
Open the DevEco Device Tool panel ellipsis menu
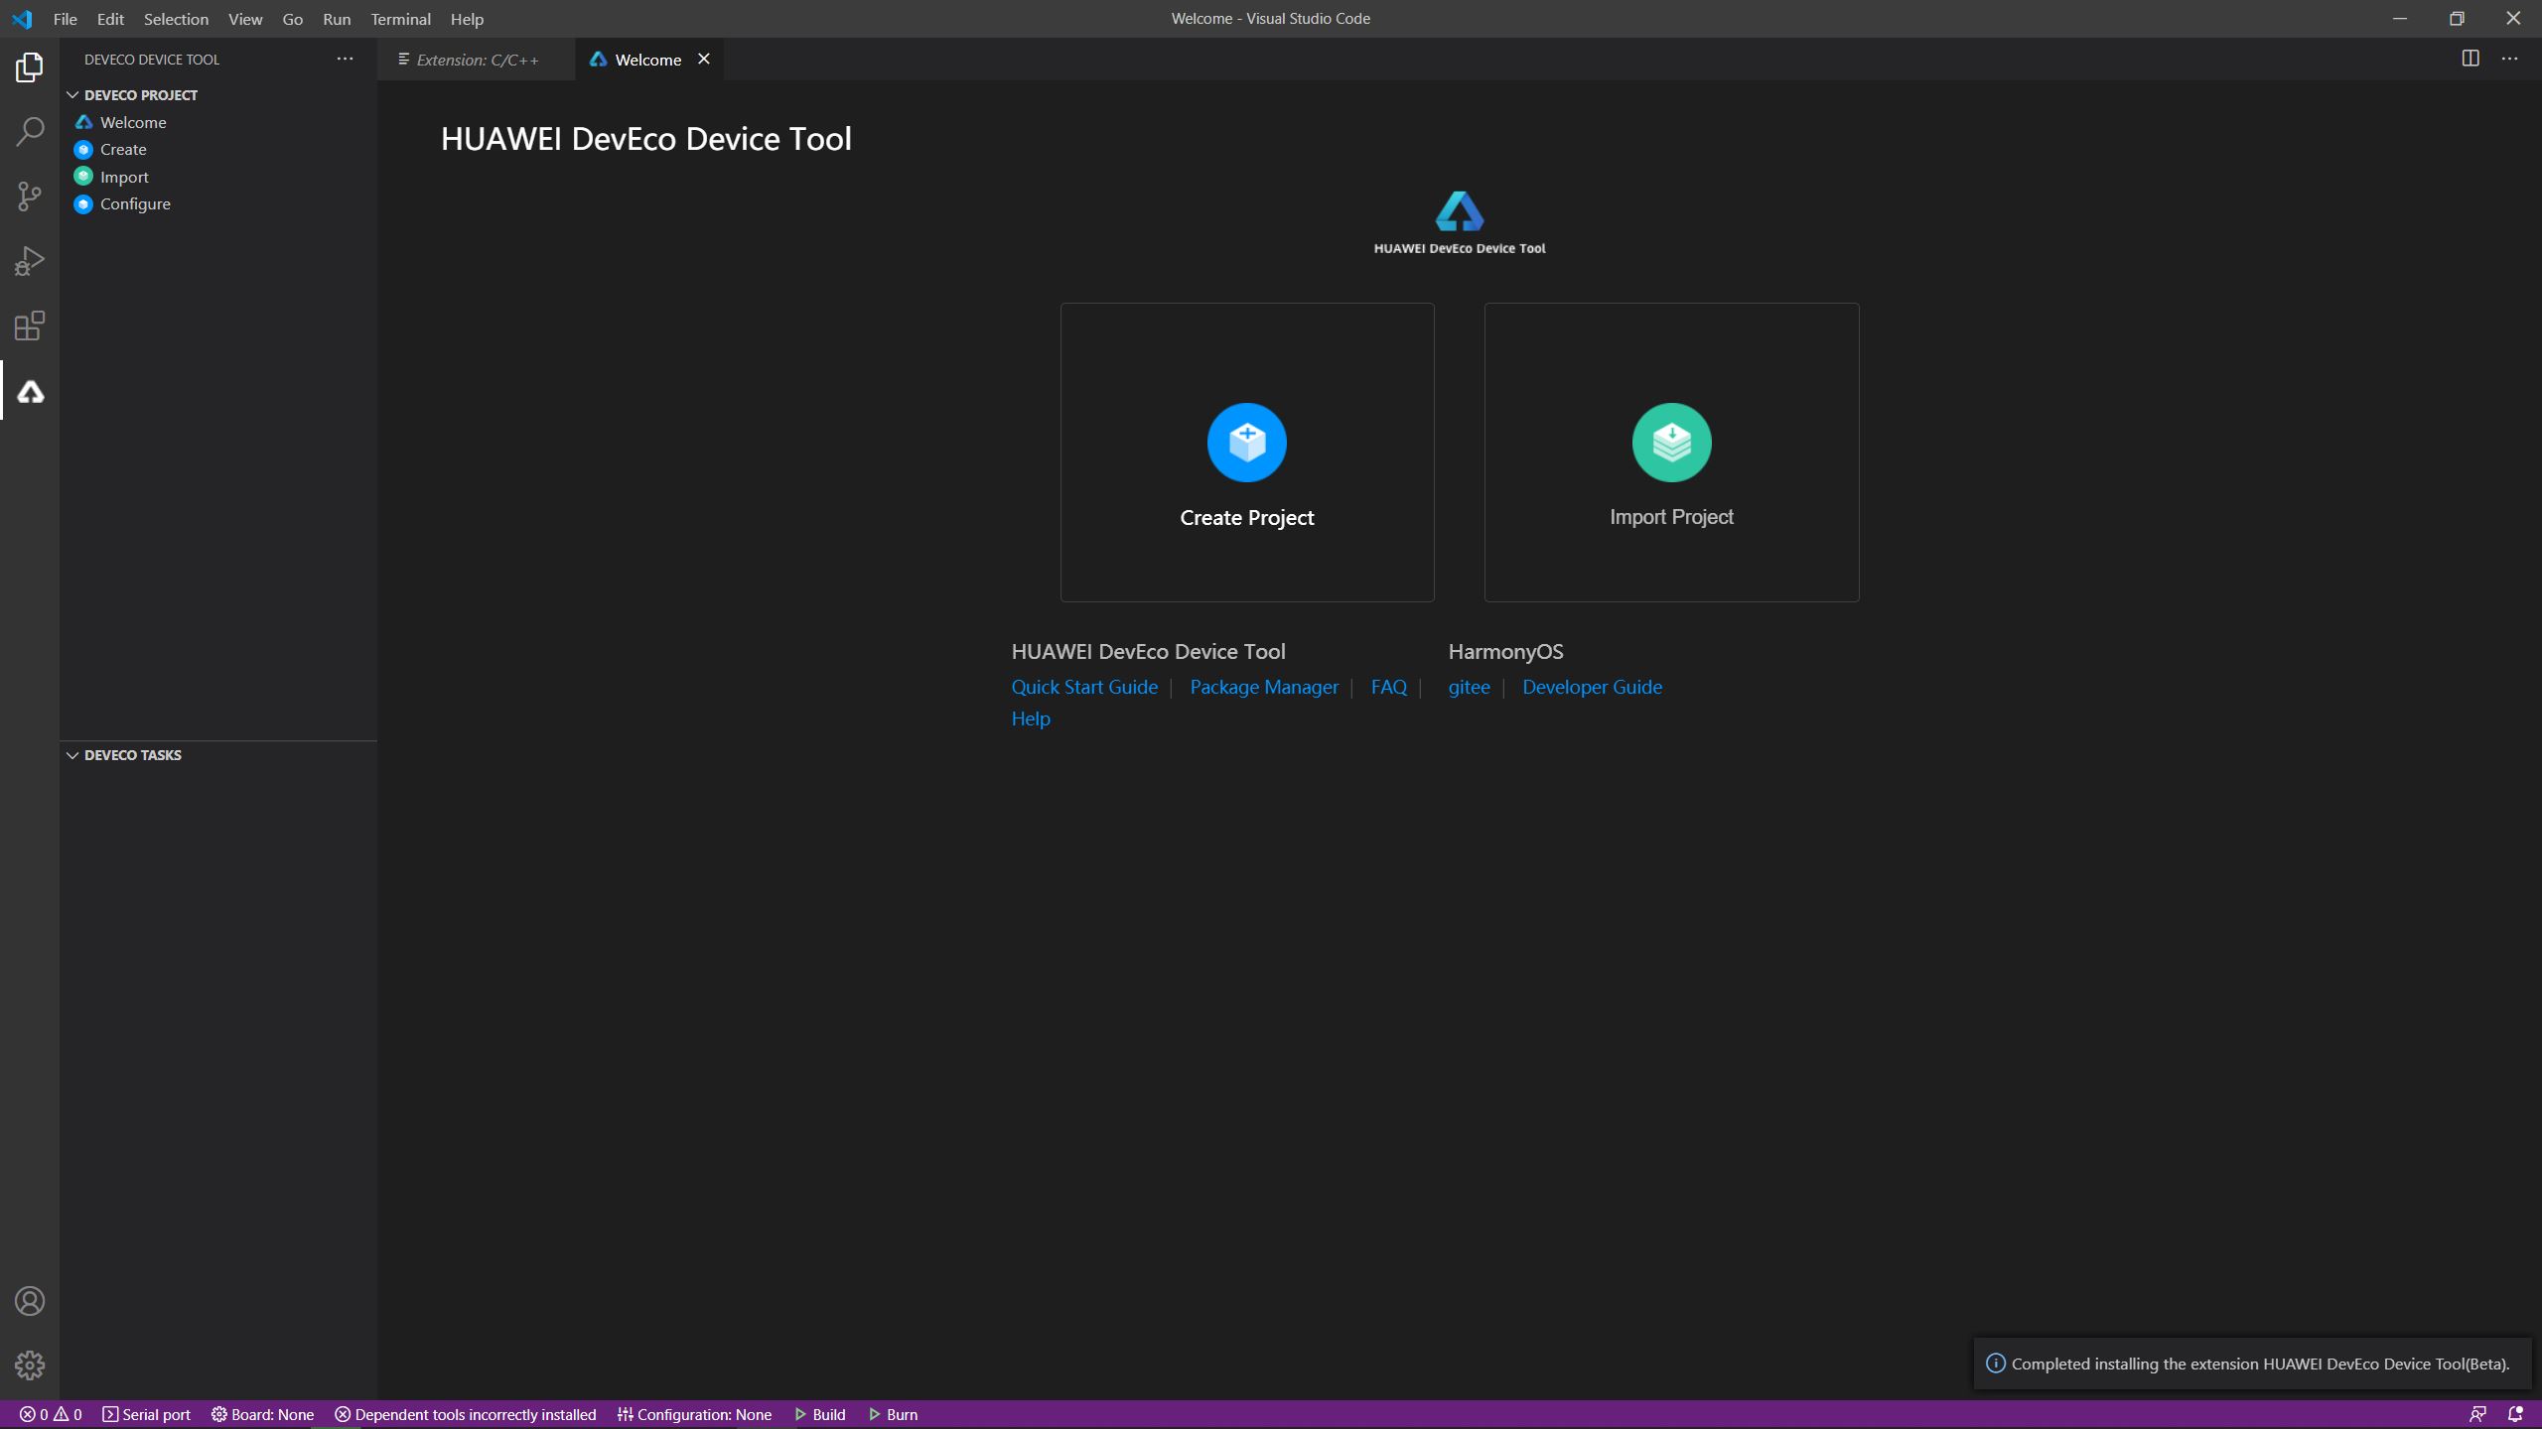pos(345,59)
